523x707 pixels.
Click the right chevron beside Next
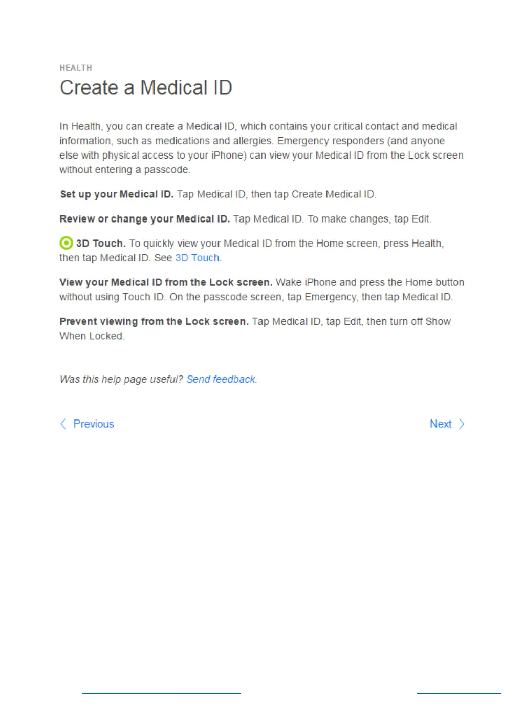coord(462,424)
